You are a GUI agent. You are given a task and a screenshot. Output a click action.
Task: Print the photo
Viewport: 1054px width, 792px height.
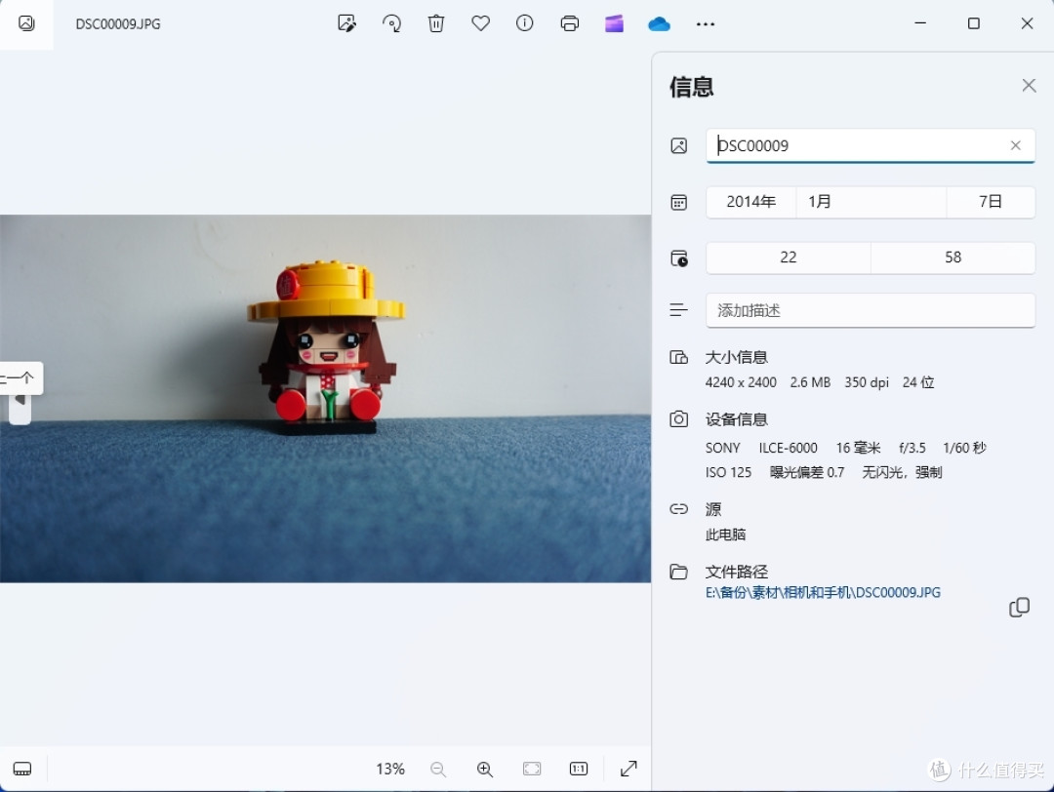coord(570,23)
